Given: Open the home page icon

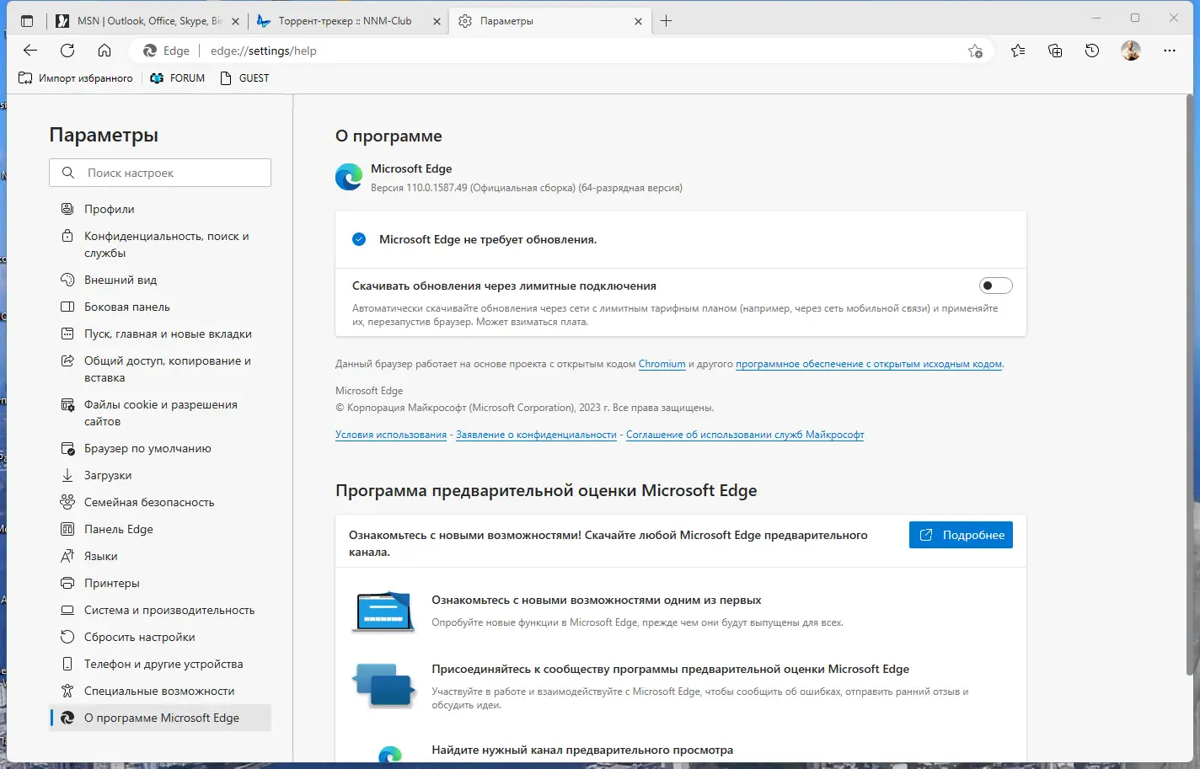Looking at the screenshot, I should (104, 51).
